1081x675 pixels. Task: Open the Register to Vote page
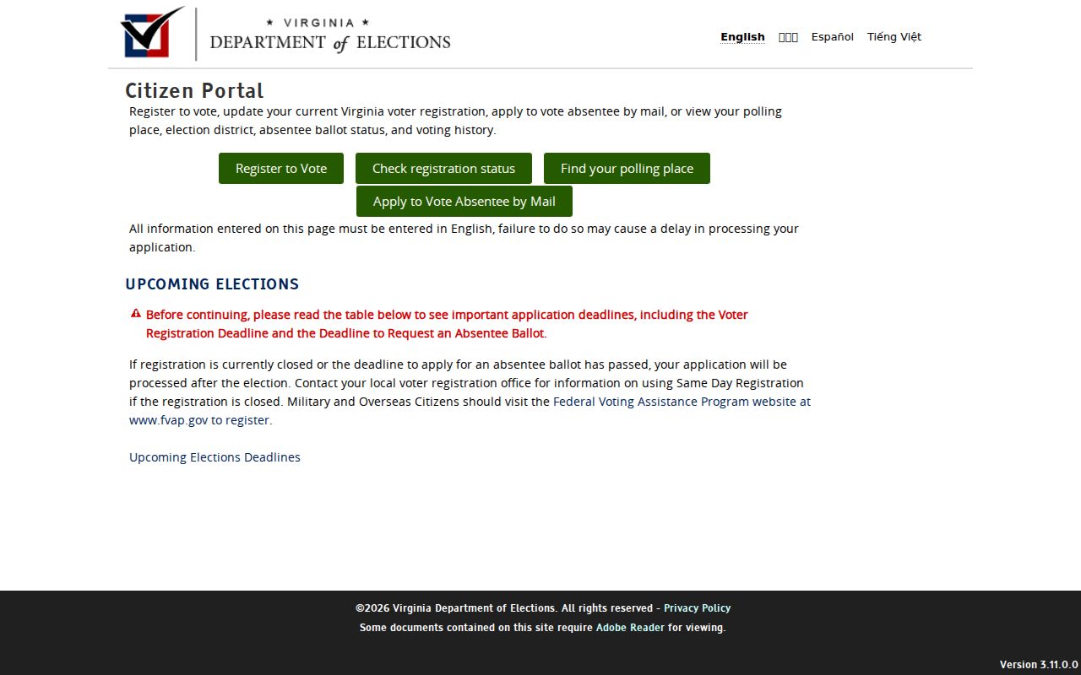281,168
